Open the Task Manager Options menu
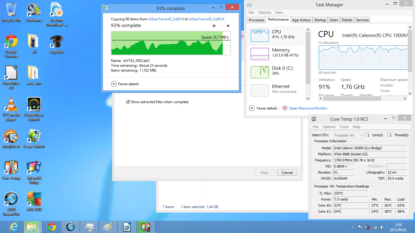The height and width of the screenshot is (233, 415). 265,12
